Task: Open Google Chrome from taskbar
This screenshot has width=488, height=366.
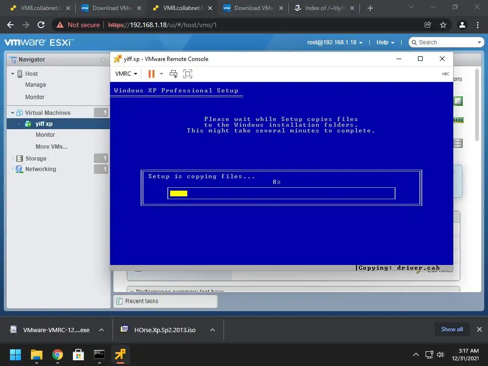Action: pyautogui.click(x=58, y=355)
